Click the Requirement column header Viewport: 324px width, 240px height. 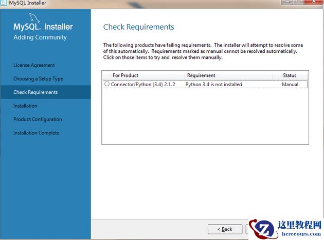coord(228,75)
